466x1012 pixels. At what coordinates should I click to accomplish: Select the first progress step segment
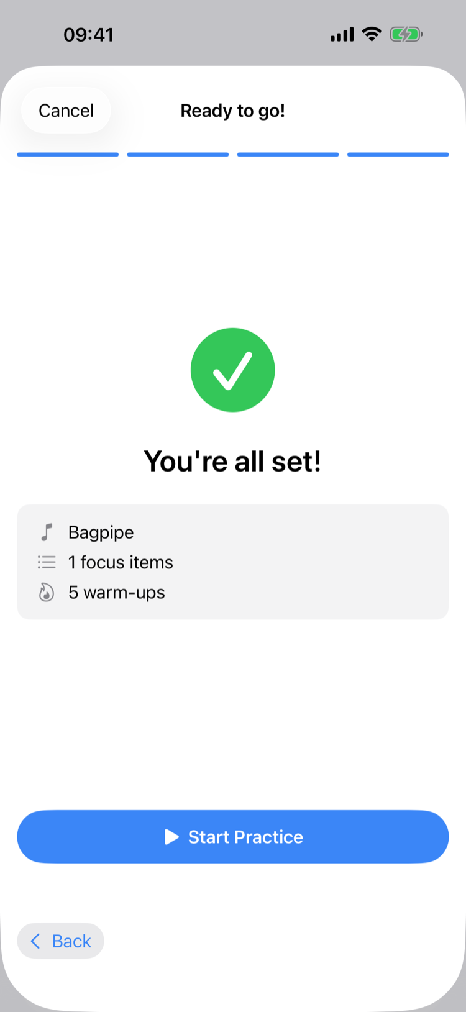(x=68, y=155)
